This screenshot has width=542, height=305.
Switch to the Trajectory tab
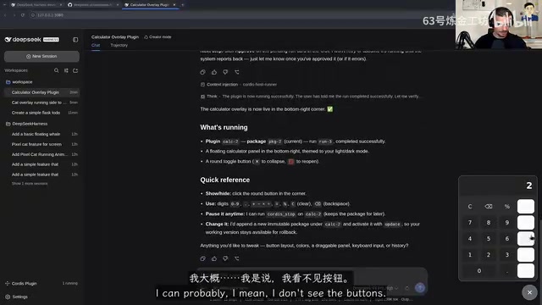pos(119,45)
